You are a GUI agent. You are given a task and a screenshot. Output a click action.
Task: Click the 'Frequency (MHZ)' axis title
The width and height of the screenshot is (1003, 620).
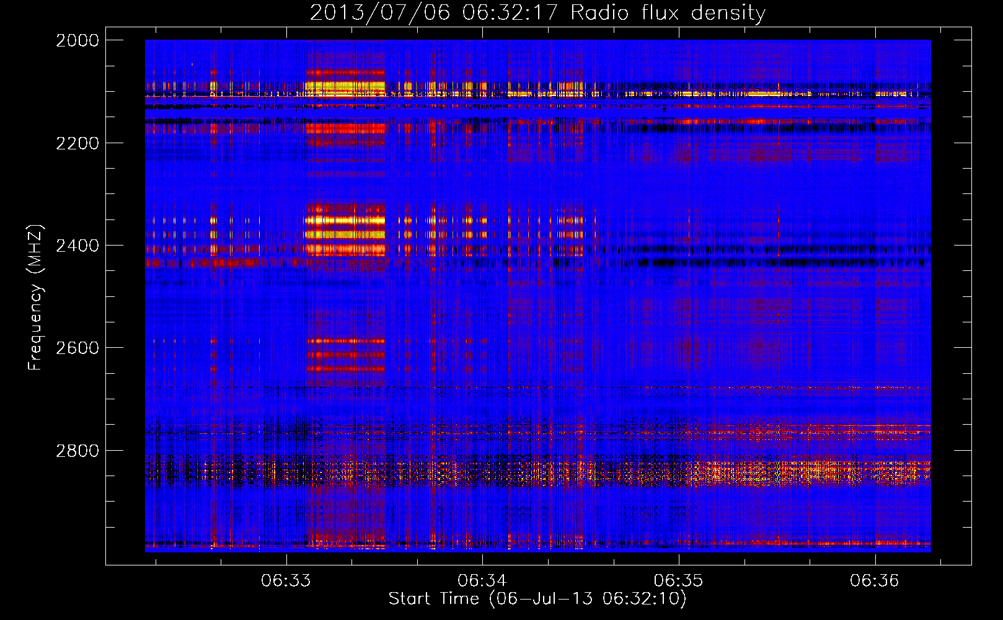[36, 298]
